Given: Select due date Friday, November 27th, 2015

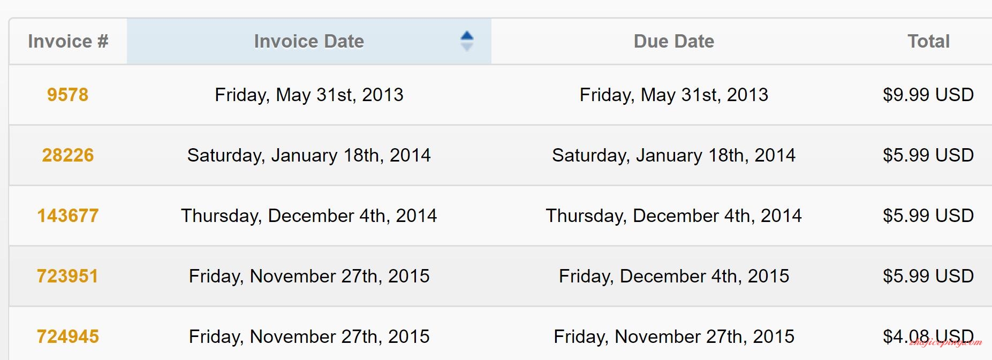Looking at the screenshot, I should (x=673, y=336).
